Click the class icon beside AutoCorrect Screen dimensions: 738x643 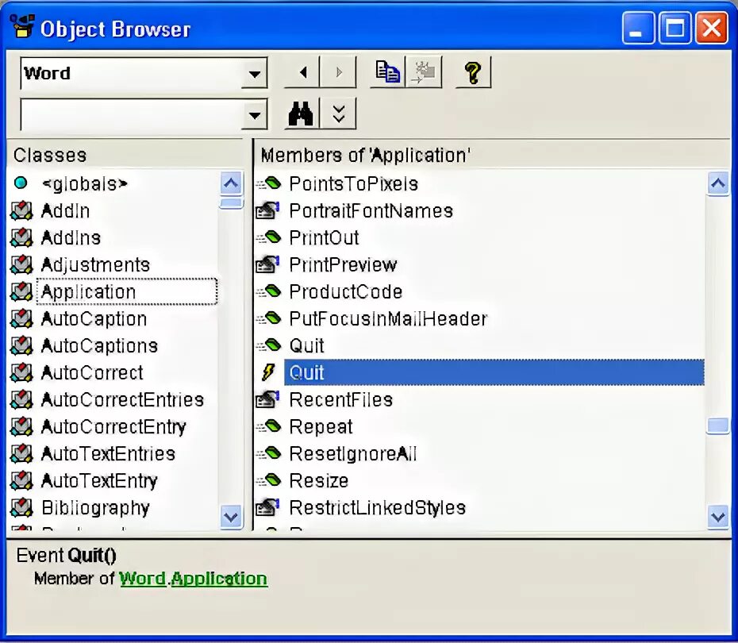click(x=21, y=373)
